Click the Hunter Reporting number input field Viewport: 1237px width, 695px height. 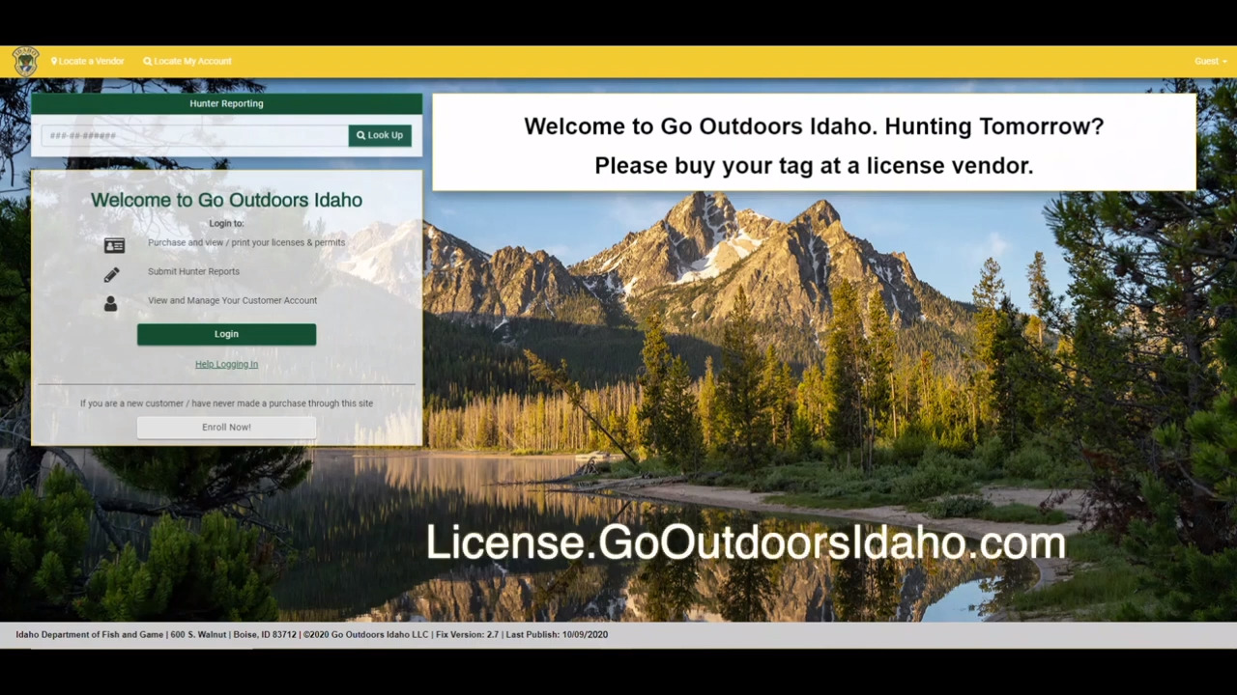point(194,135)
